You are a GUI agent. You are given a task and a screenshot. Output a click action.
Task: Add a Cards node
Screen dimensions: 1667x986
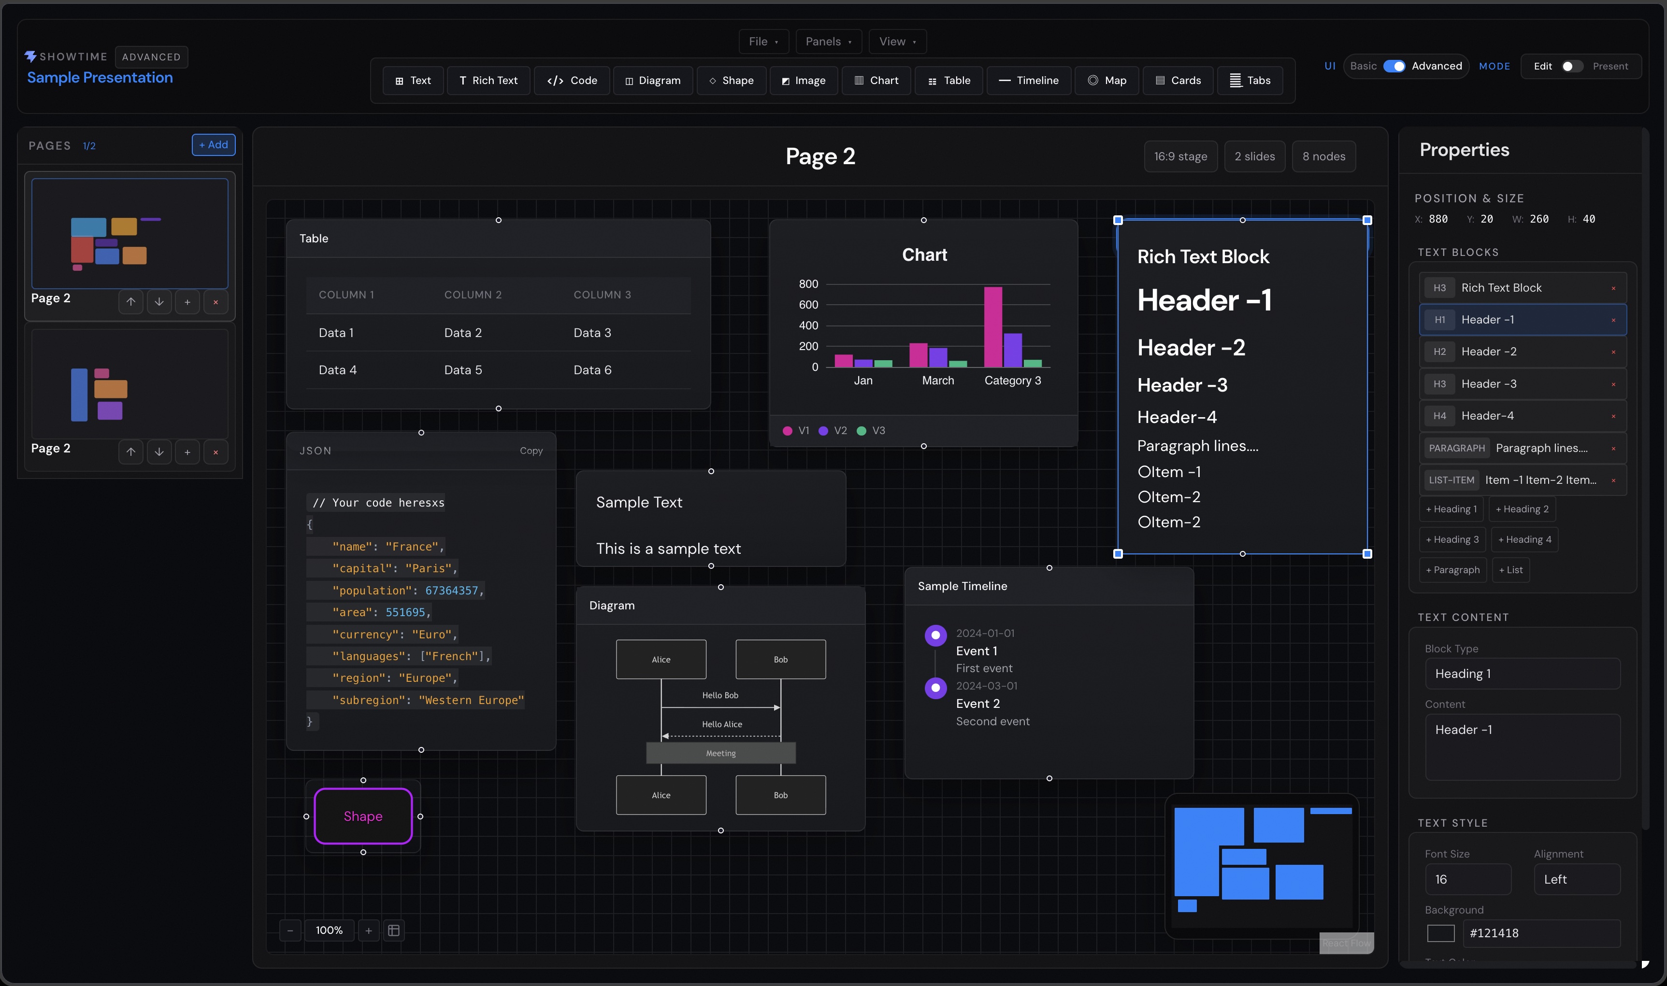1178,80
